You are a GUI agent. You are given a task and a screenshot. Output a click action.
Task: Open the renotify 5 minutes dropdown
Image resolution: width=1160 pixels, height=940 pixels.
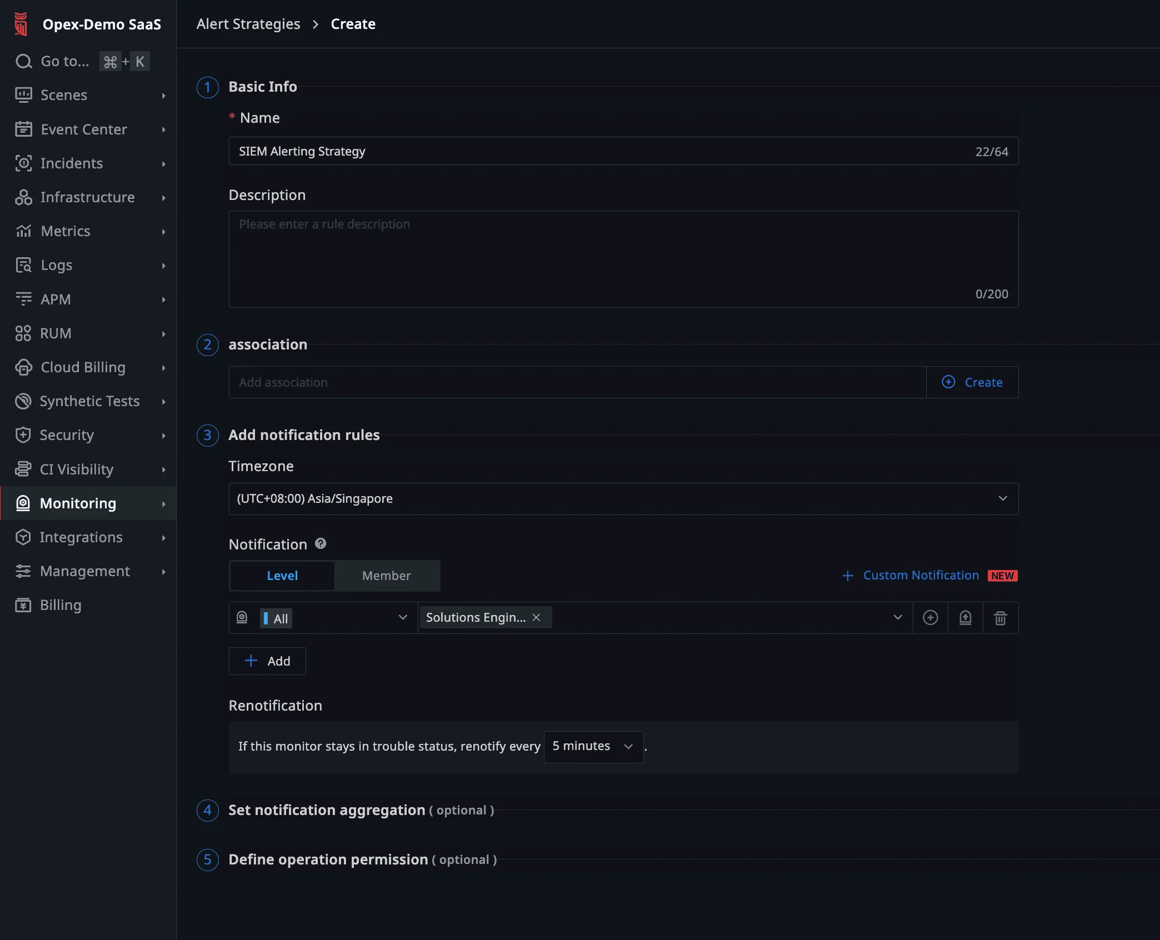point(593,747)
